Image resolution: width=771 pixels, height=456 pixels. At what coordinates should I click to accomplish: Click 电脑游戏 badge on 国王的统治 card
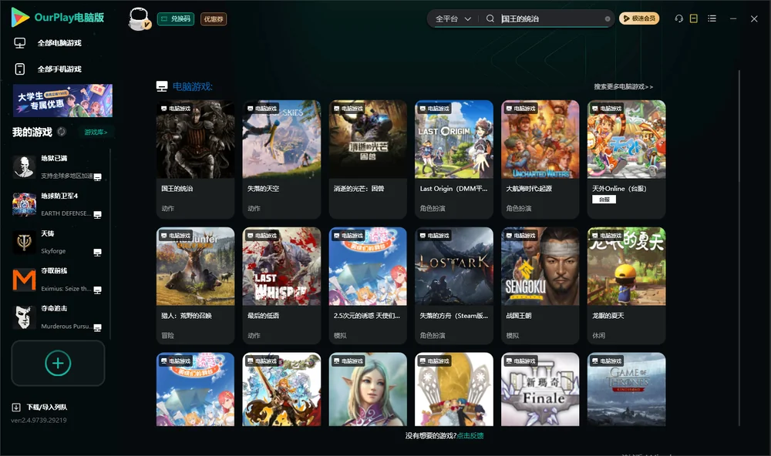[x=176, y=108]
